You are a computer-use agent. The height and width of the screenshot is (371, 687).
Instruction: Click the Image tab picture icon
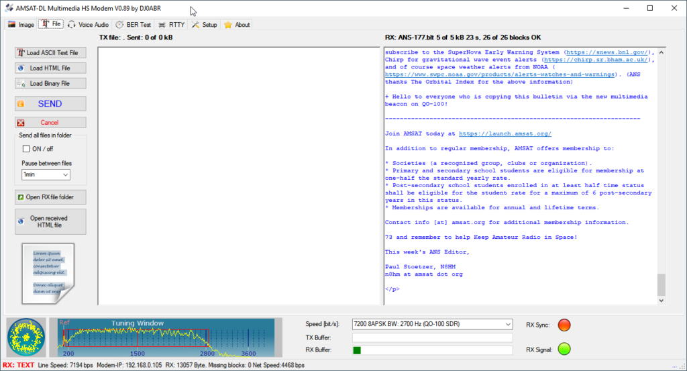click(12, 25)
